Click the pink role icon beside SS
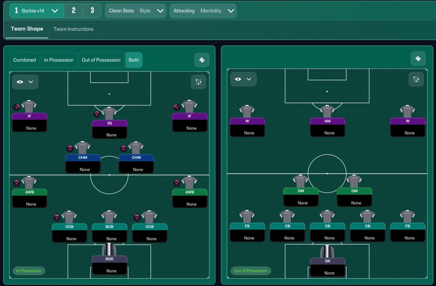This screenshot has width=436, height=286. click(x=97, y=114)
